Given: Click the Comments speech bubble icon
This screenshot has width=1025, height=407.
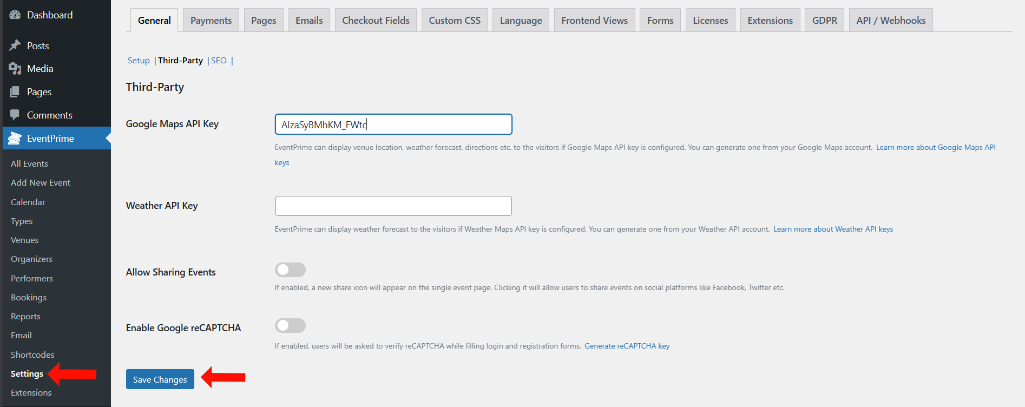Looking at the screenshot, I should pyautogui.click(x=15, y=115).
